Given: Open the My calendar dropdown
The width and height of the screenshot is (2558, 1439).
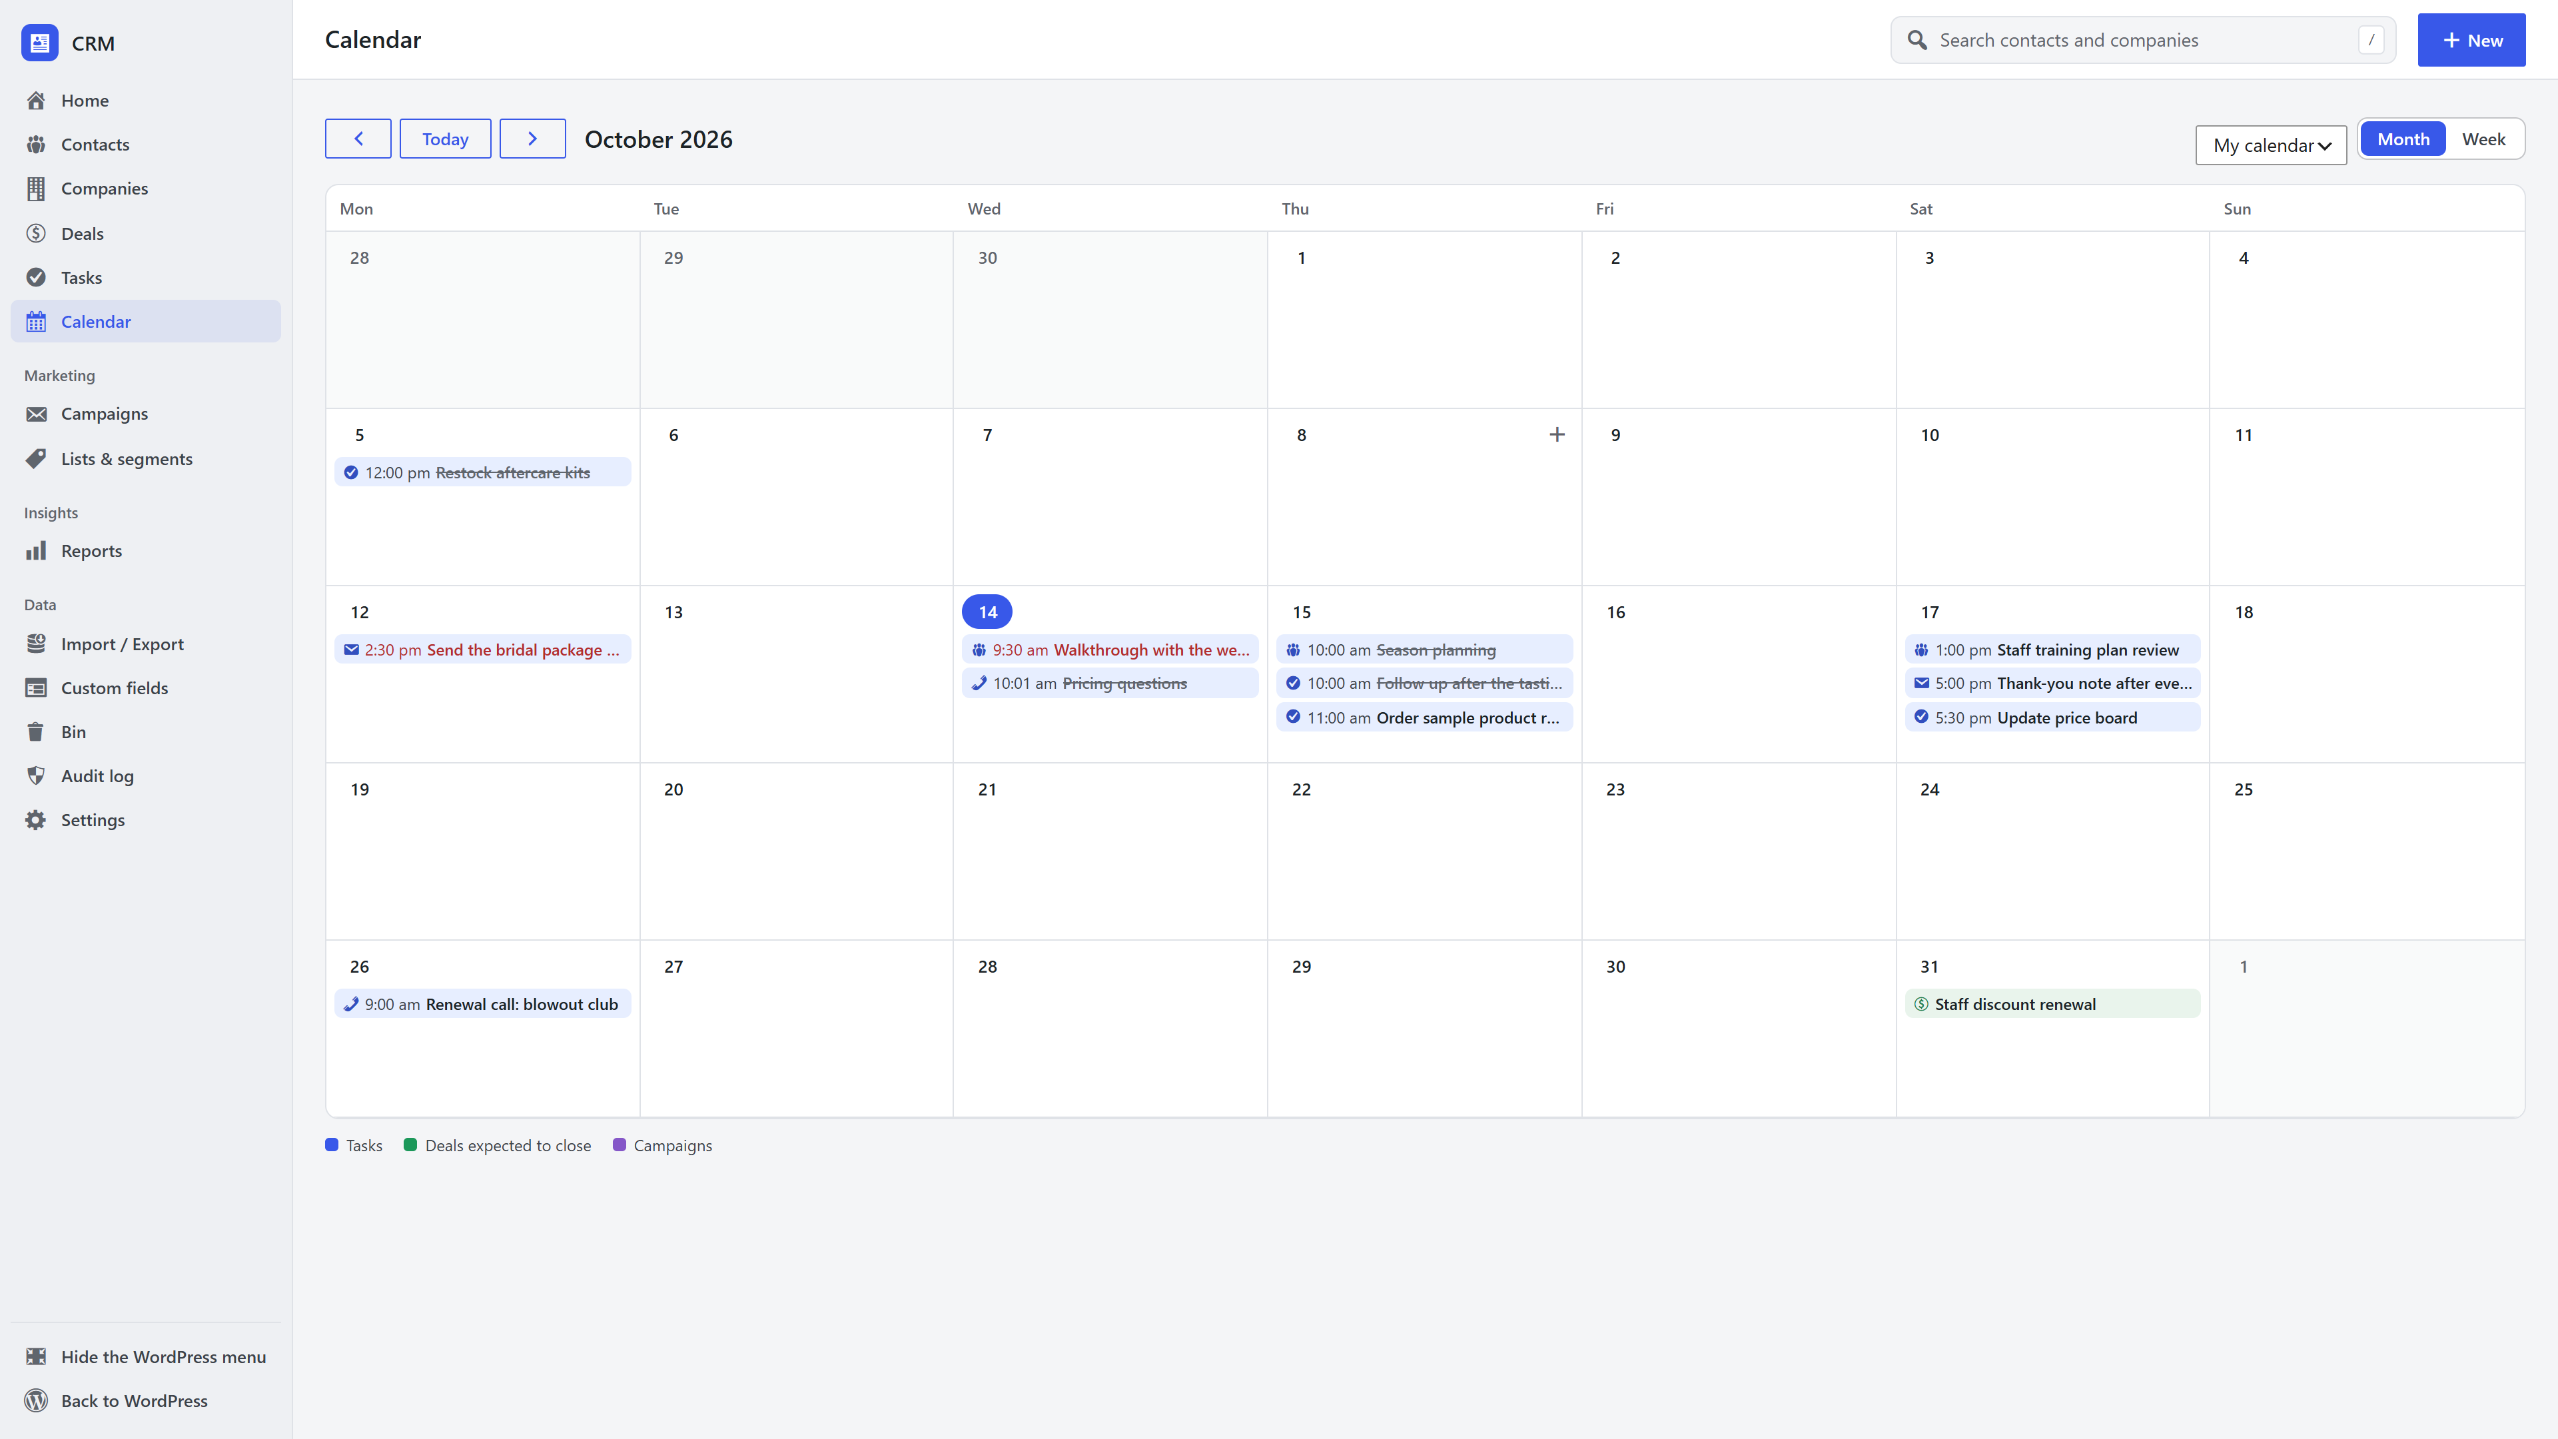Looking at the screenshot, I should (x=2271, y=145).
